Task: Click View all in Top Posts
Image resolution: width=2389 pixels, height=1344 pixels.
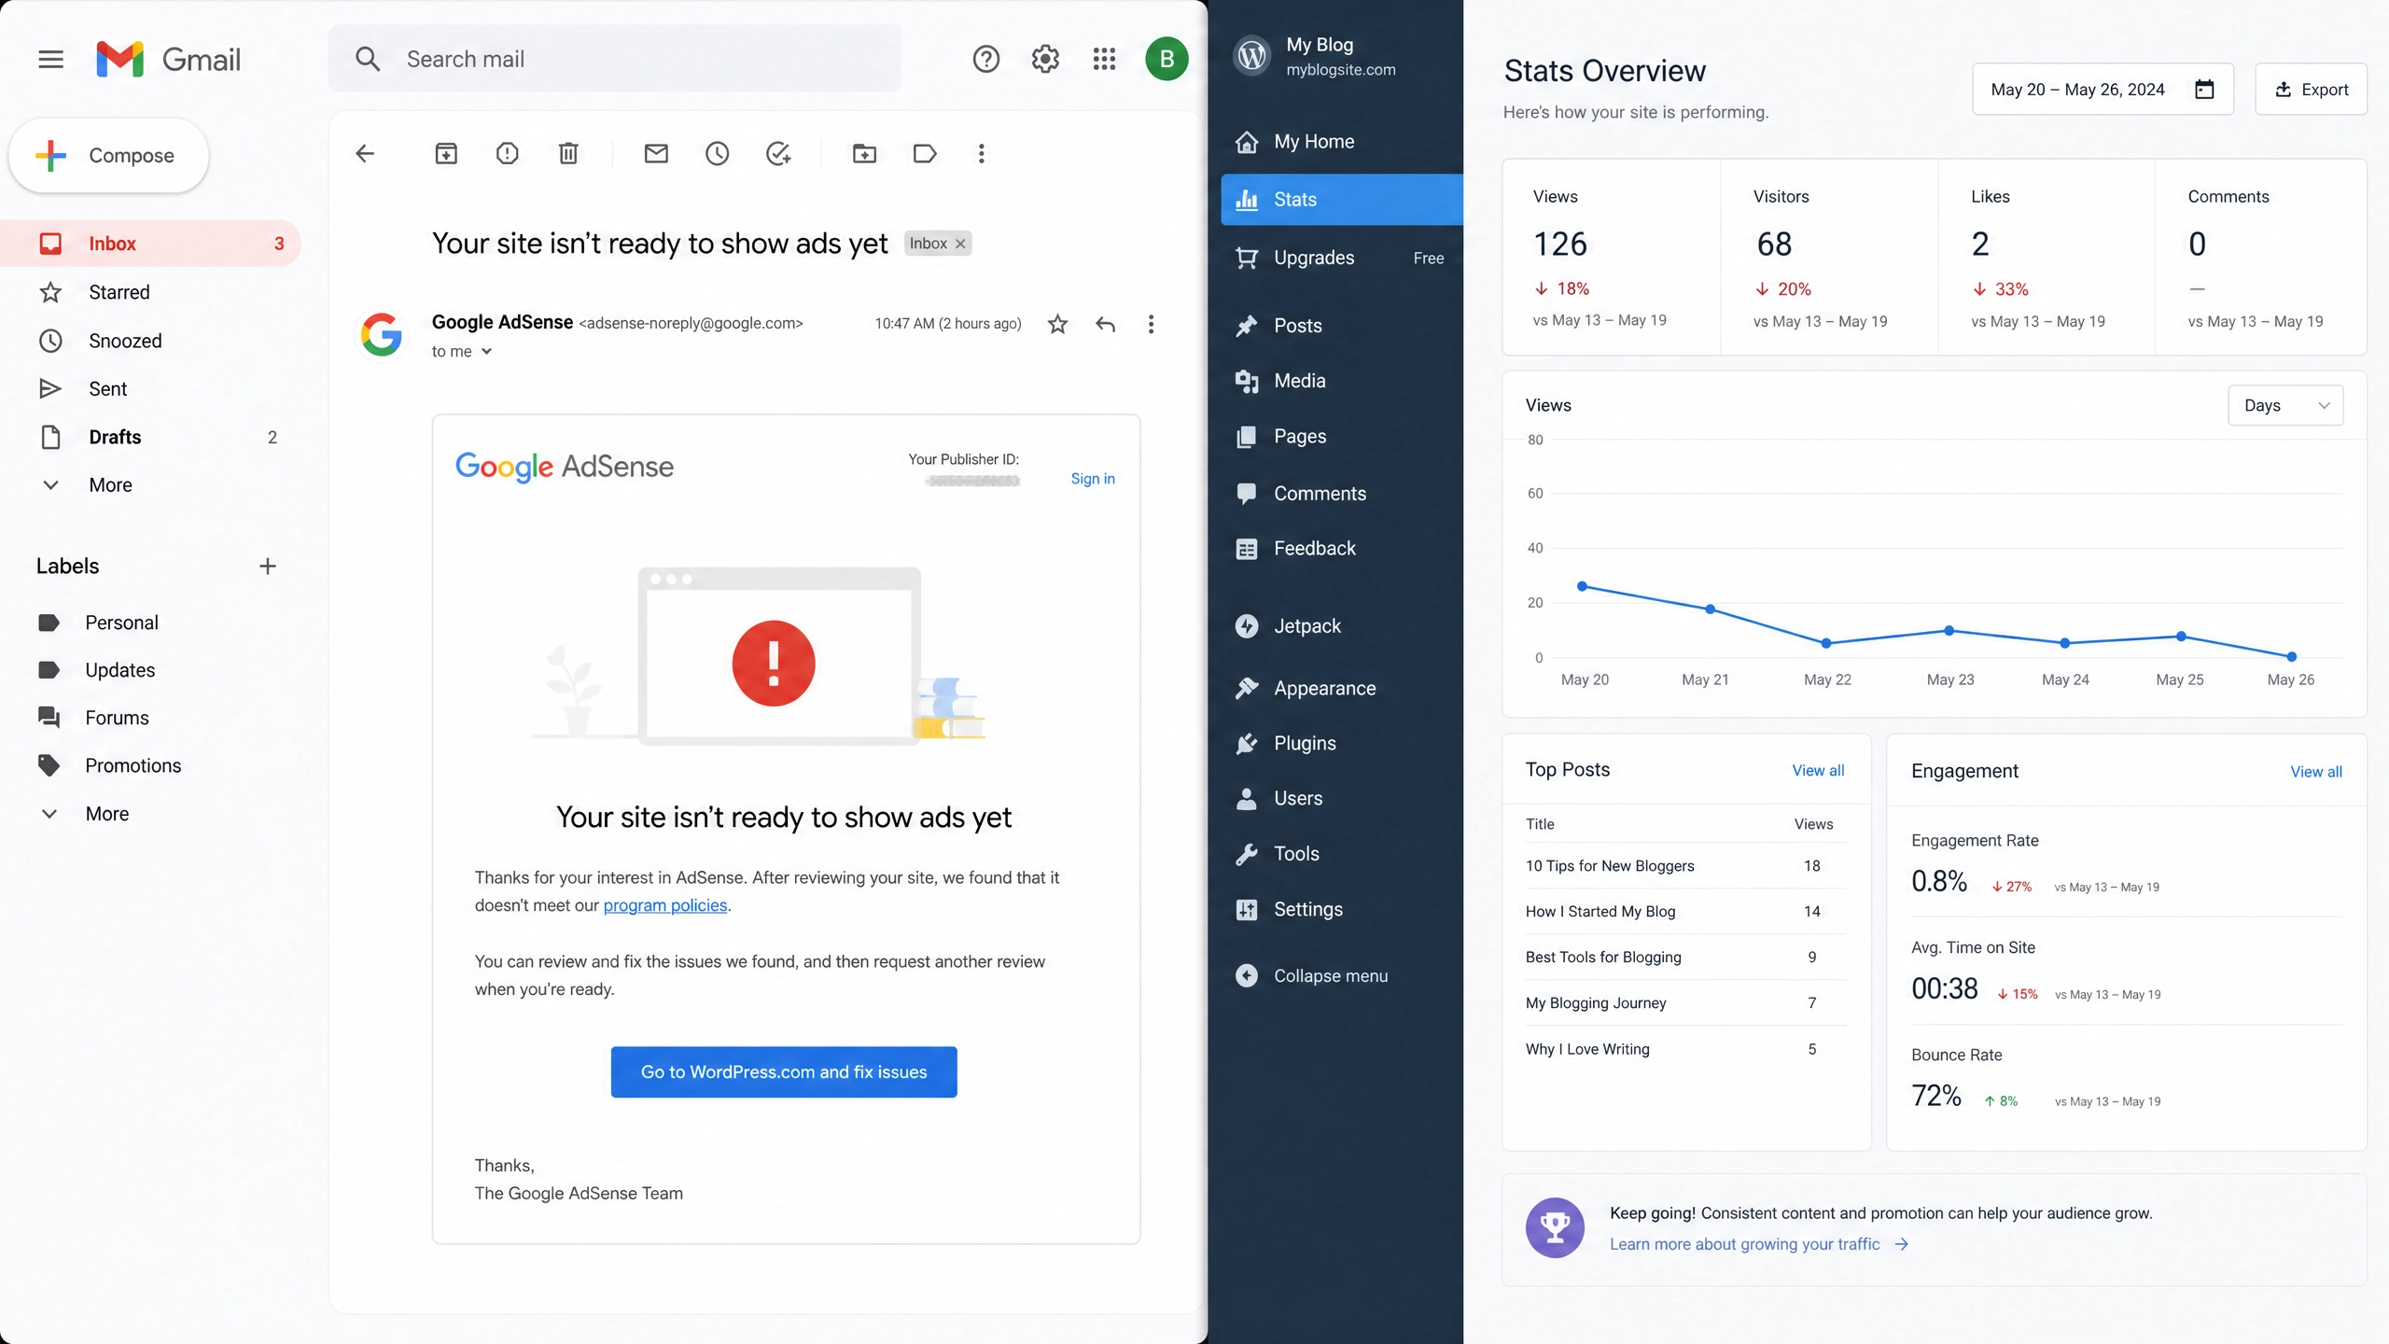Action: point(1818,770)
